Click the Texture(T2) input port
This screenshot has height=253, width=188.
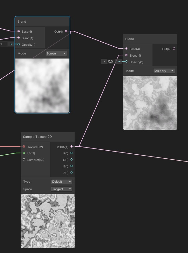24,147
